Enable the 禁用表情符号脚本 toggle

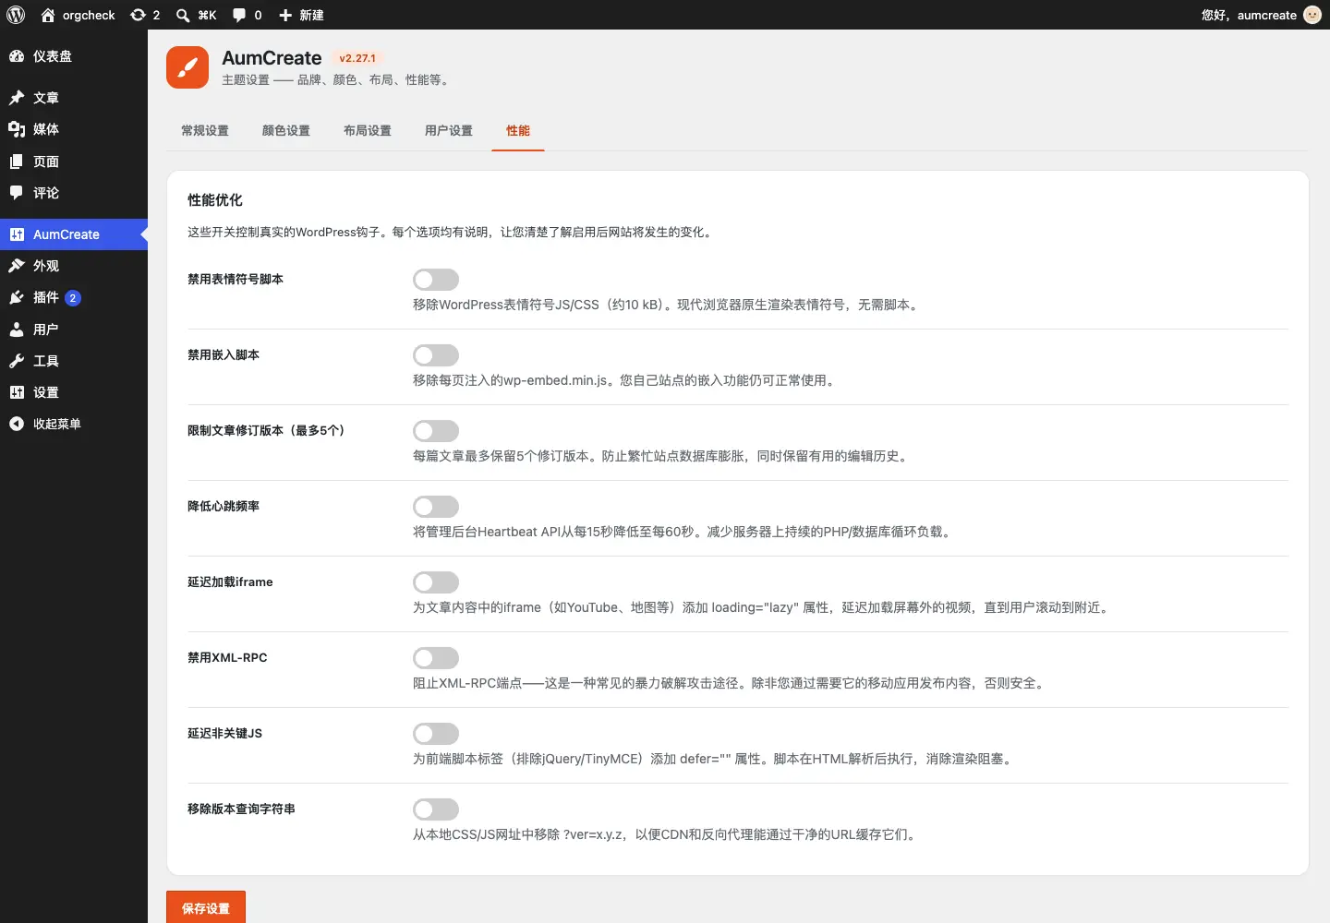[436, 280]
